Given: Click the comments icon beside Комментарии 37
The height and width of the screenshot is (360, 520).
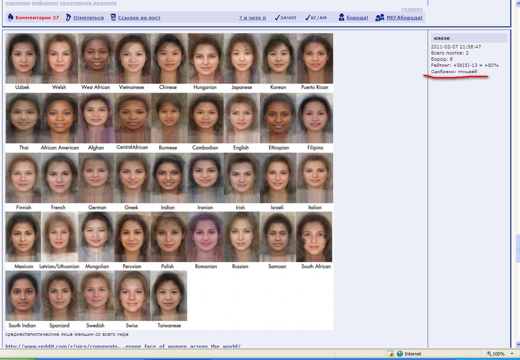Looking at the screenshot, I should click(11, 17).
